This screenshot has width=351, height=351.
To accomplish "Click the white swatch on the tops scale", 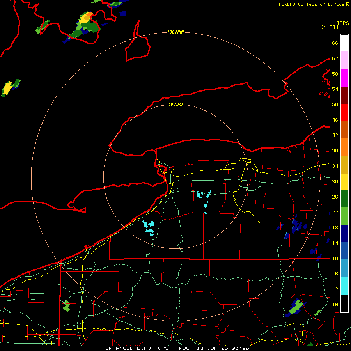I will [x=344, y=43].
